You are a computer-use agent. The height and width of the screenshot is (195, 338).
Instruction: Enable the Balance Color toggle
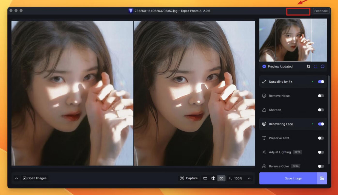tap(321, 166)
